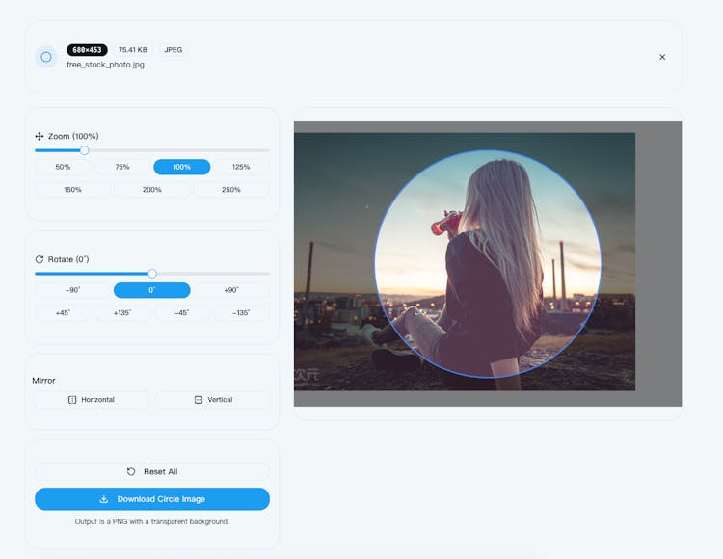Screen dimensions: 723x559
Task: Click inside the circular crop preview
Action: [x=487, y=263]
